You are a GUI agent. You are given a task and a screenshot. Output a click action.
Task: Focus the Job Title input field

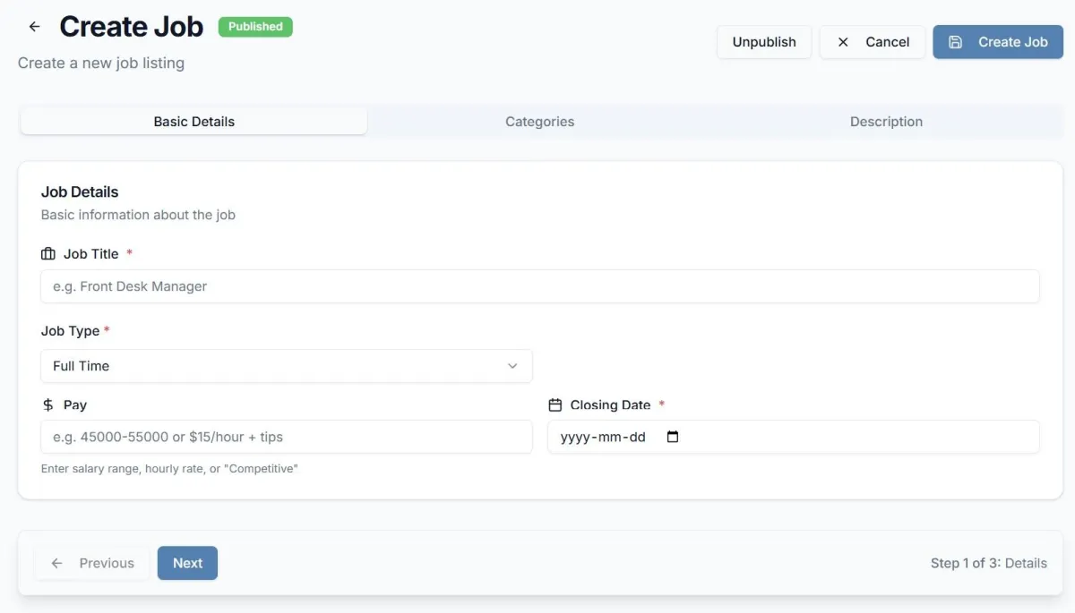(x=540, y=286)
